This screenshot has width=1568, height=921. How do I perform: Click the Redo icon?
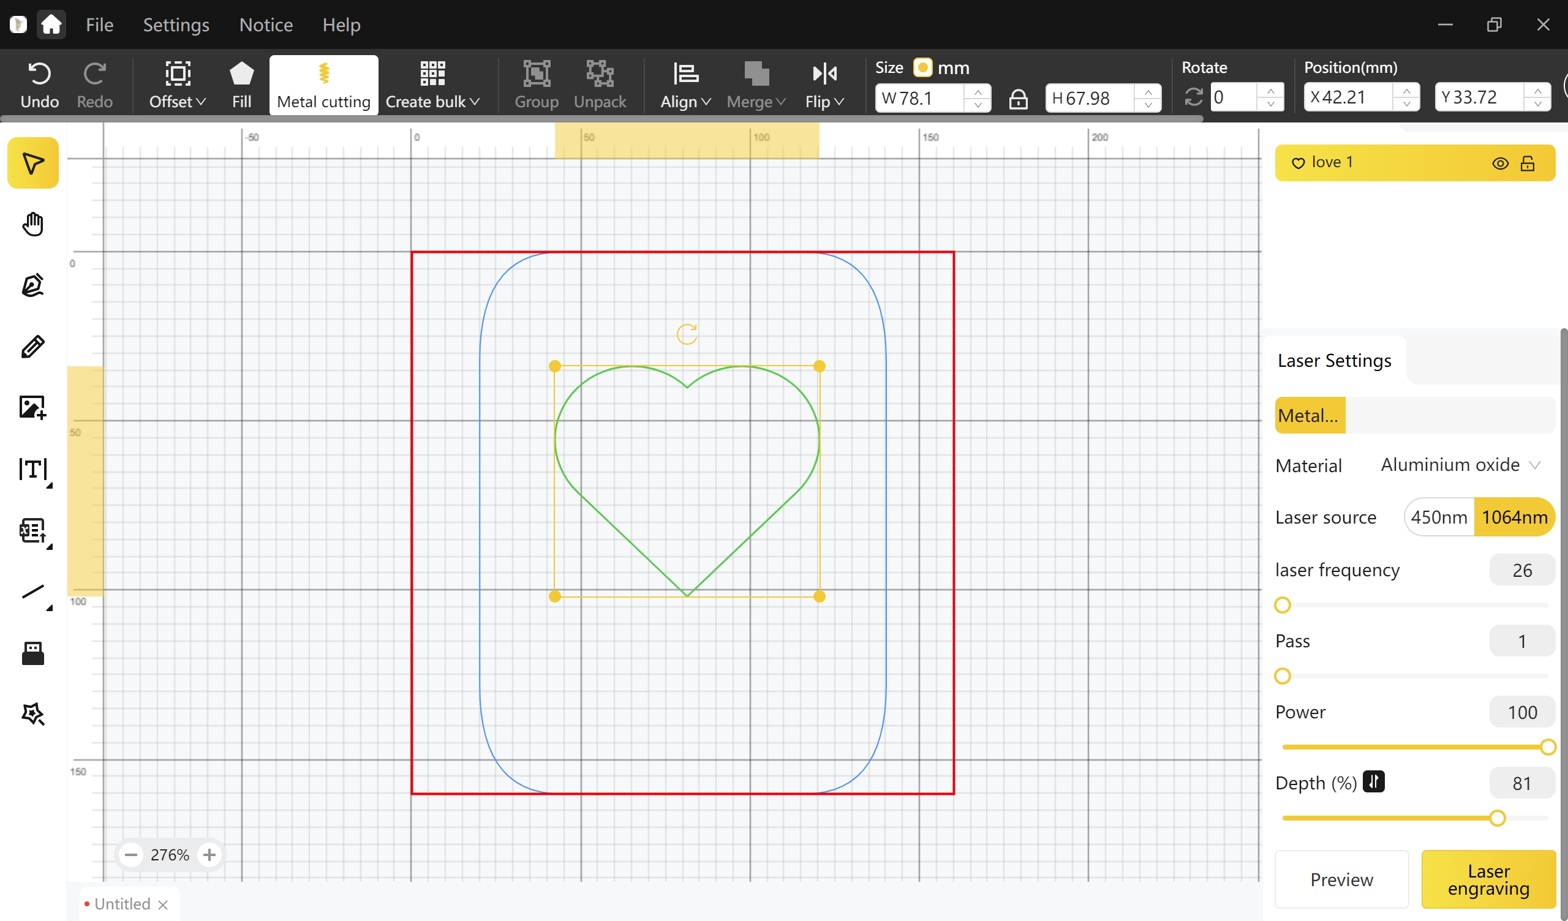tap(94, 74)
